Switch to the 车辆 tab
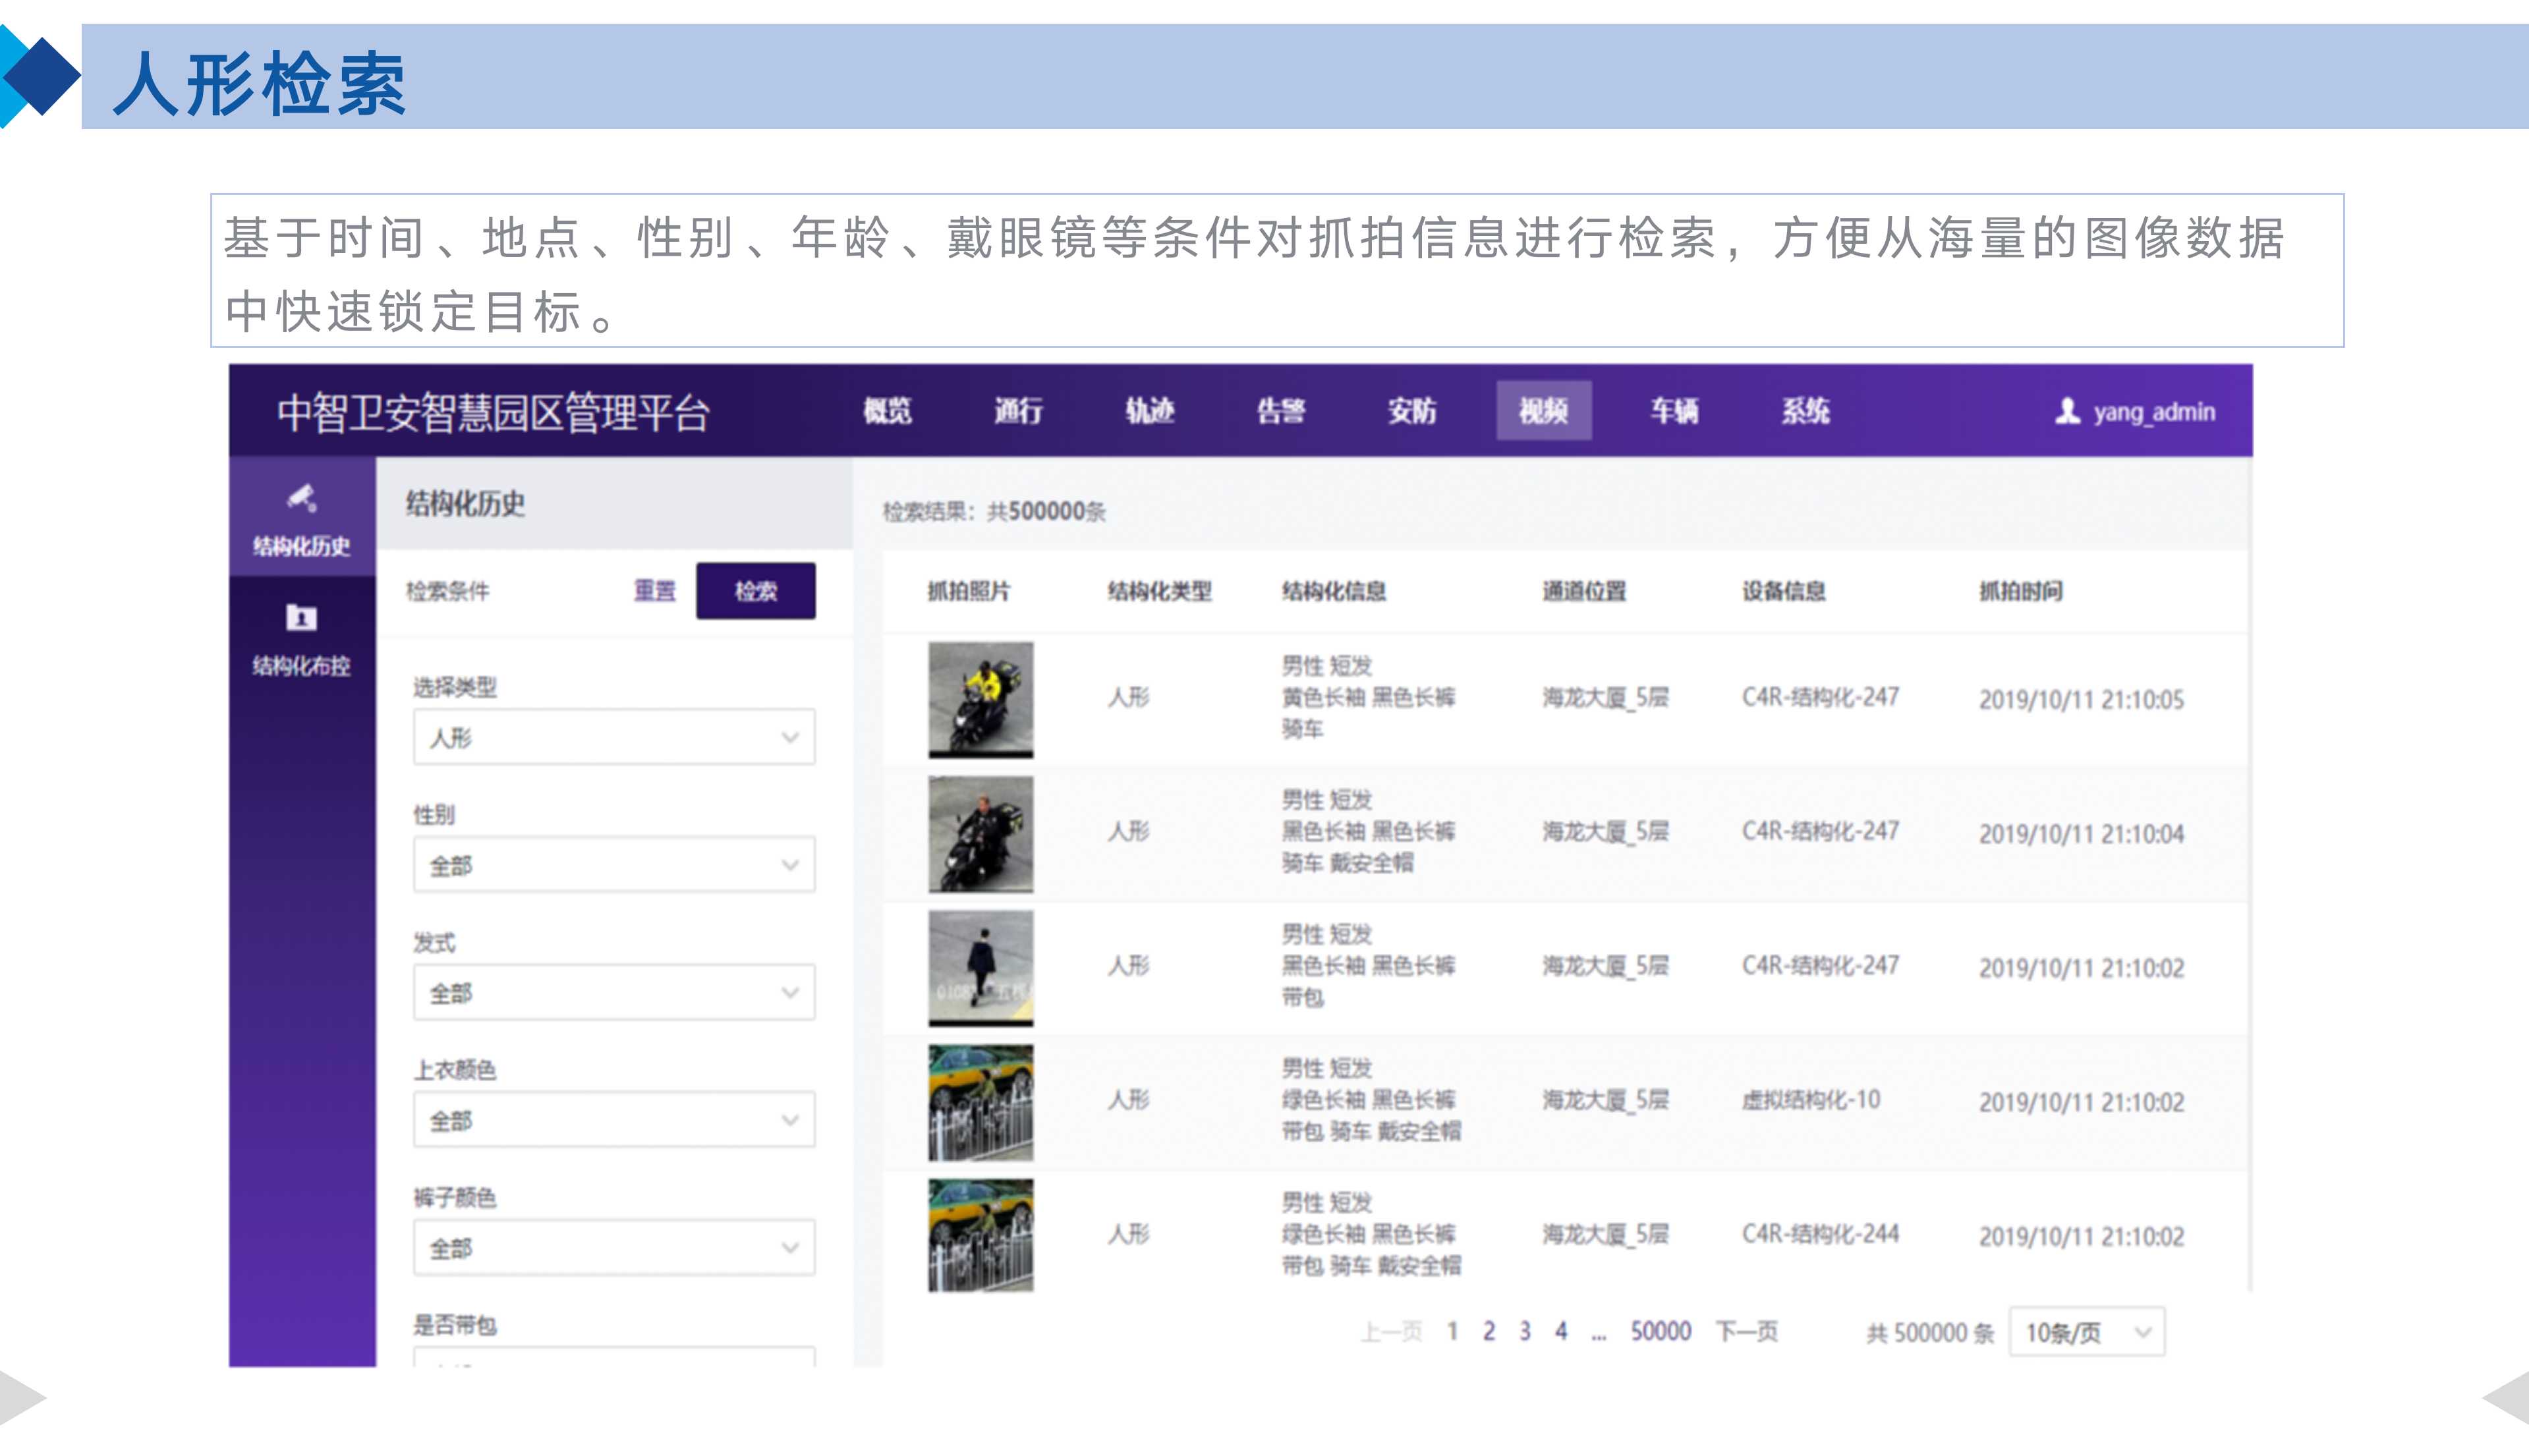 pyautogui.click(x=1676, y=412)
